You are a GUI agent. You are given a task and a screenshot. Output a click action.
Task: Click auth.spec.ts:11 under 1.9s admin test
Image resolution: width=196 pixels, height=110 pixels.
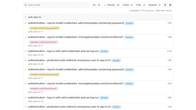pyautogui.click(x=35, y=32)
